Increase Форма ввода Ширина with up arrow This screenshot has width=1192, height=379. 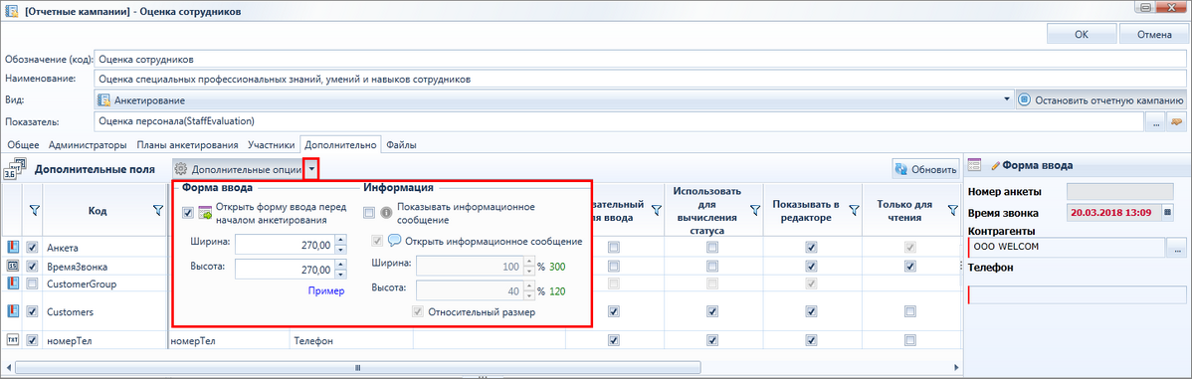tap(340, 240)
